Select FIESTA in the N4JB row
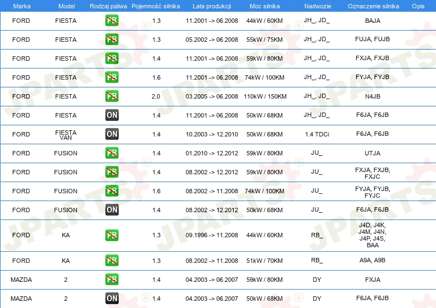436x308 pixels. click(66, 96)
